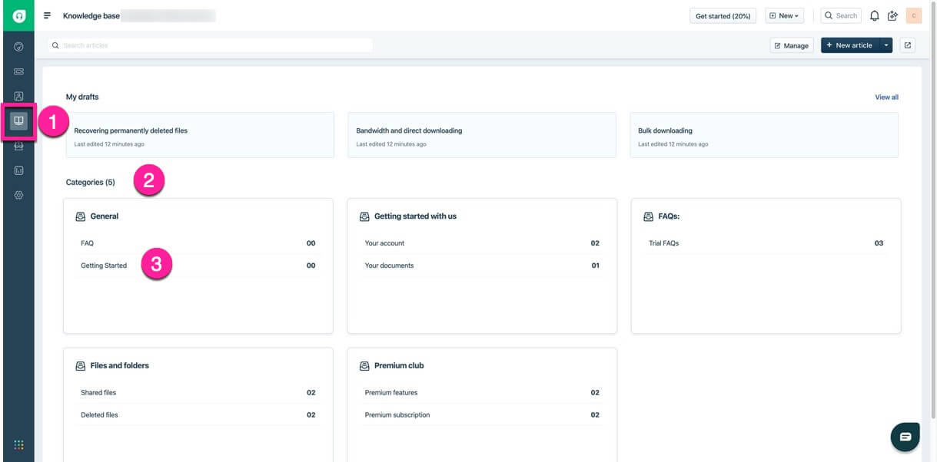Open the notifications bell

[874, 15]
